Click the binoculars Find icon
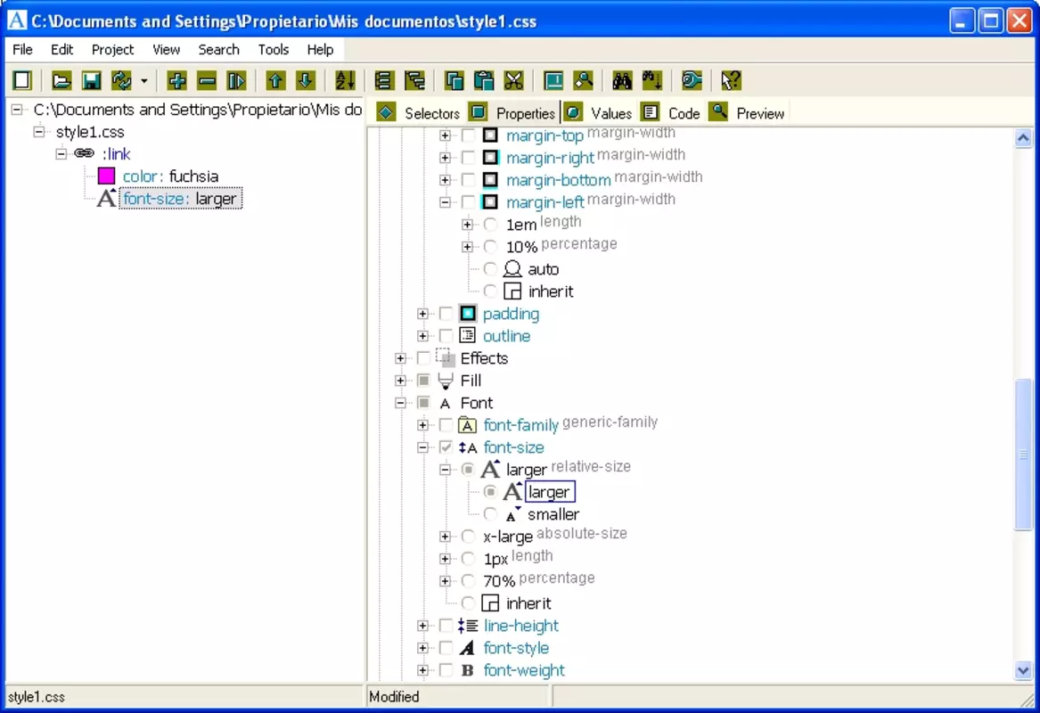The height and width of the screenshot is (713, 1040). [622, 80]
